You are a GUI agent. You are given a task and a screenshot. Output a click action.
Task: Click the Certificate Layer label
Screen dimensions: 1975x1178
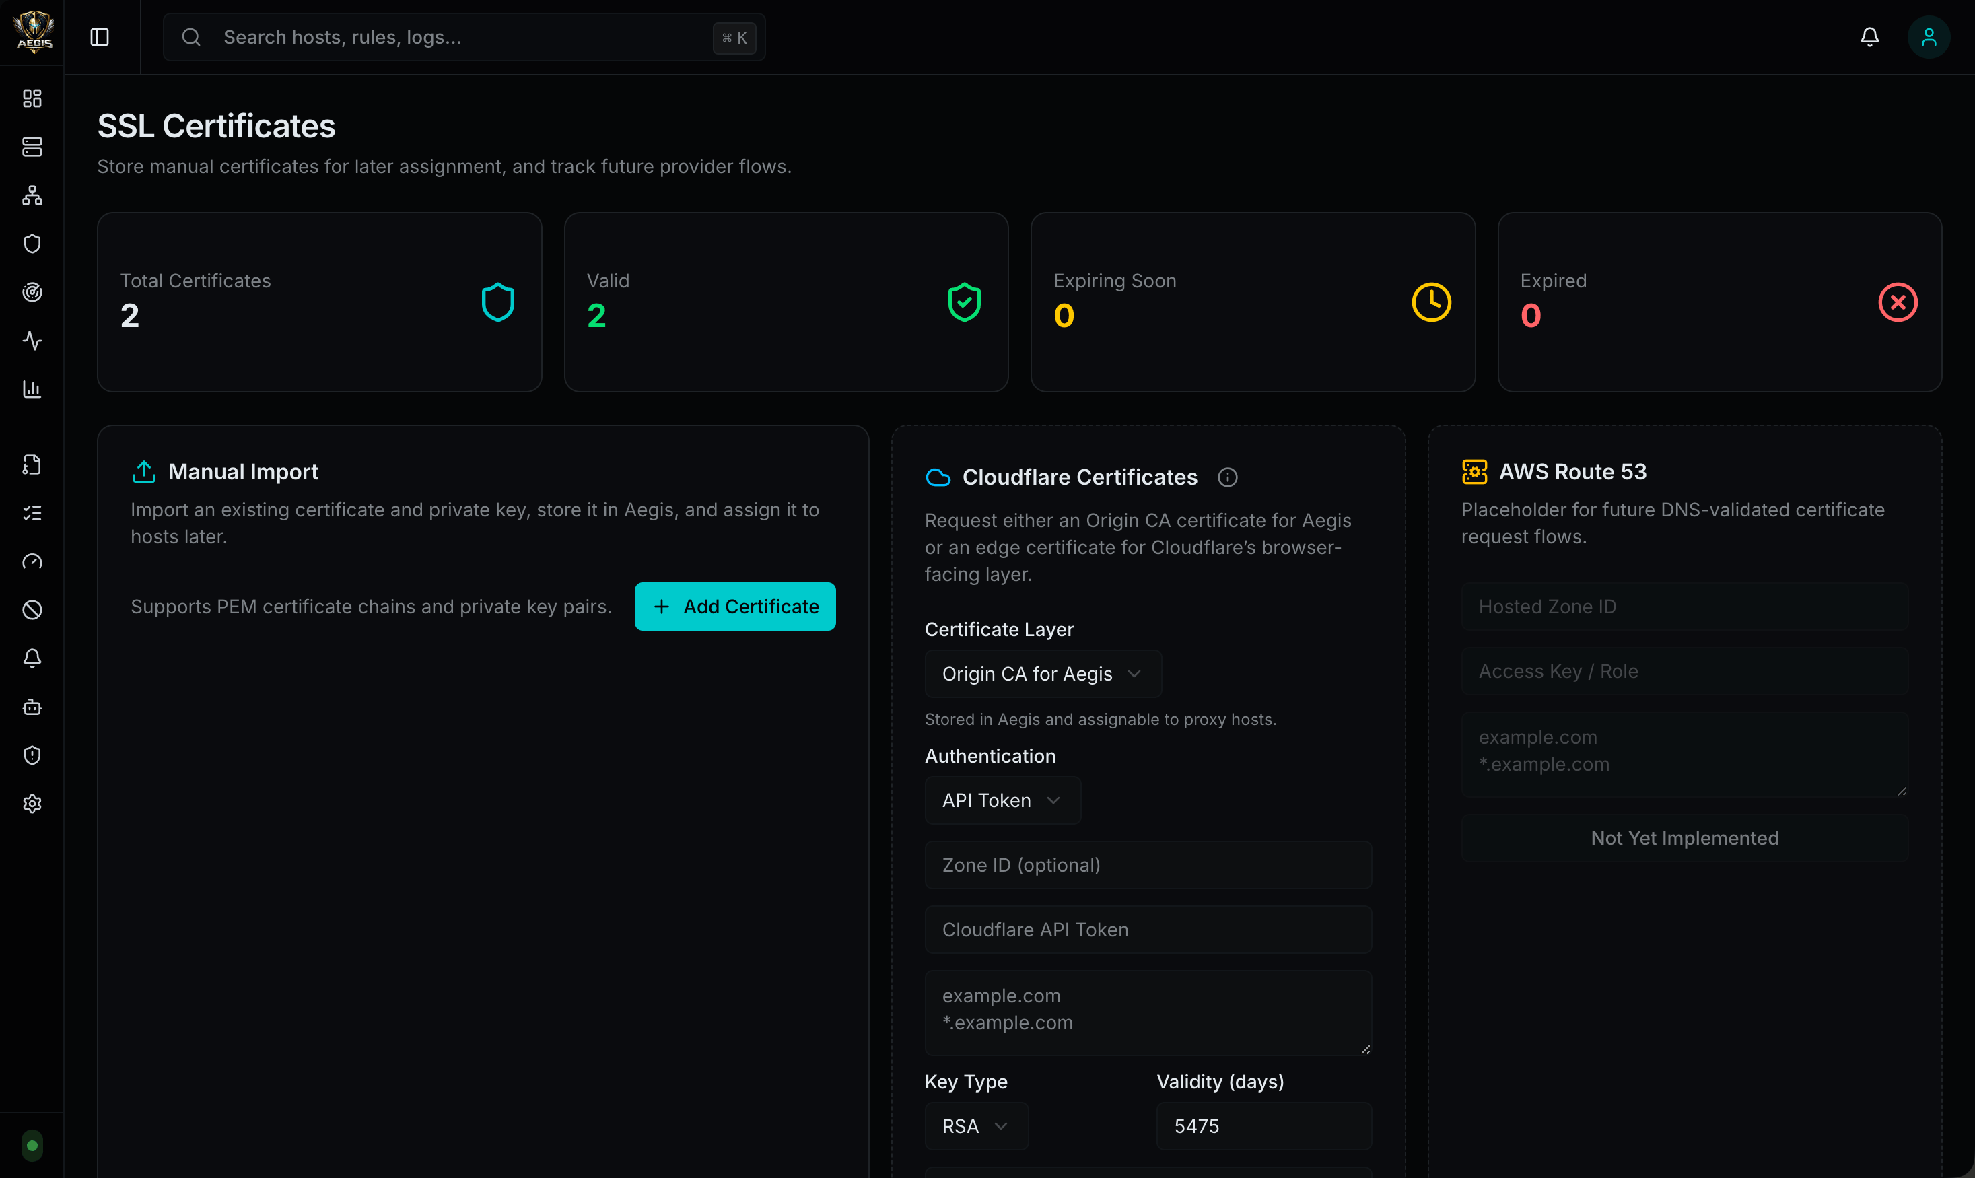point(999,629)
